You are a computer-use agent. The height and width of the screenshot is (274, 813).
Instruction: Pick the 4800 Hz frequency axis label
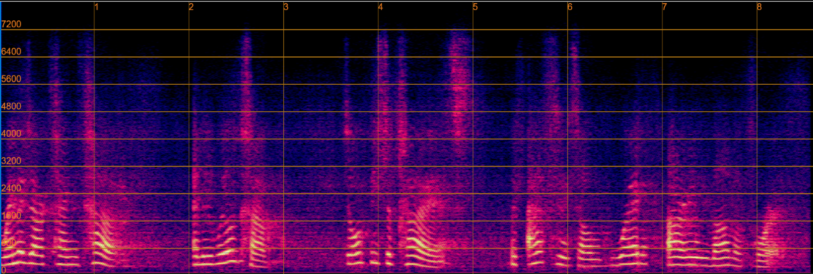click(x=12, y=106)
